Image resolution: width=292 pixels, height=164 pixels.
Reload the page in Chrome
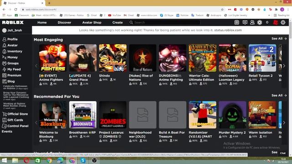[x=16, y=10]
